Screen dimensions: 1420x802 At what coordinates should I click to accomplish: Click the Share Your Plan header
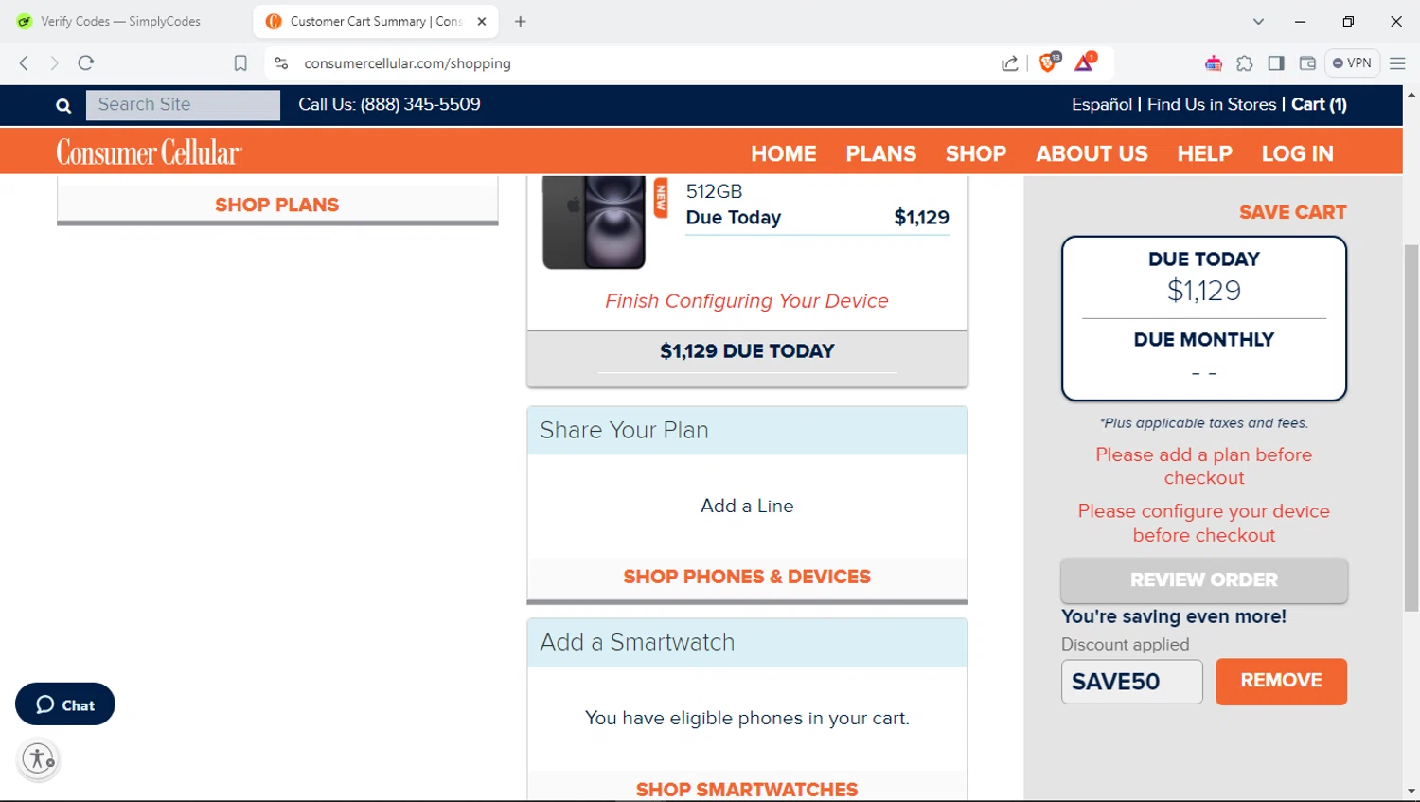pyautogui.click(x=747, y=431)
